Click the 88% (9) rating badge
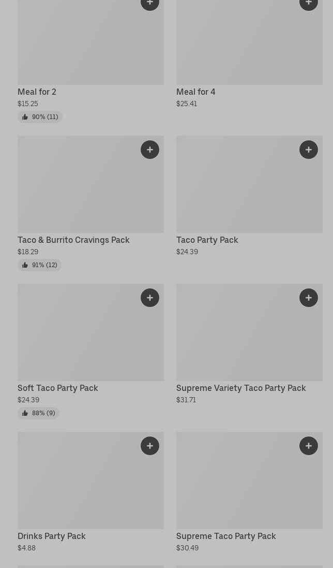This screenshot has width=333, height=568. click(x=38, y=413)
